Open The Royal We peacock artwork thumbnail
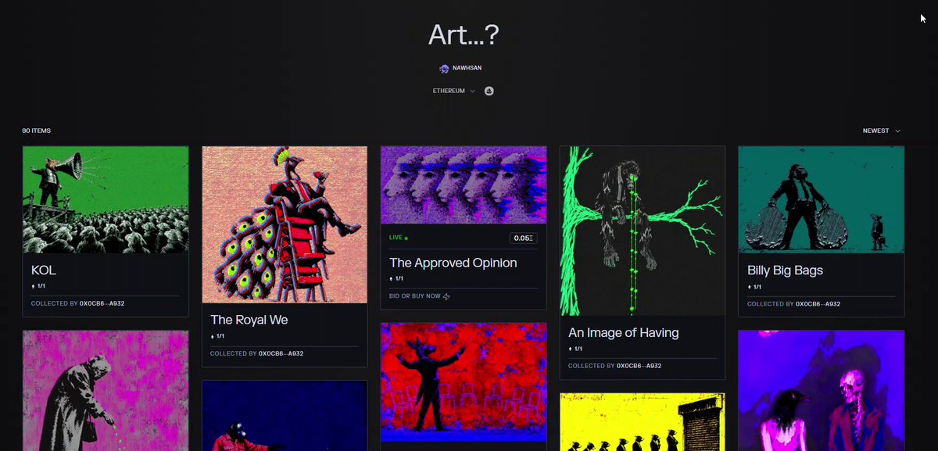The image size is (938, 451). (x=285, y=224)
